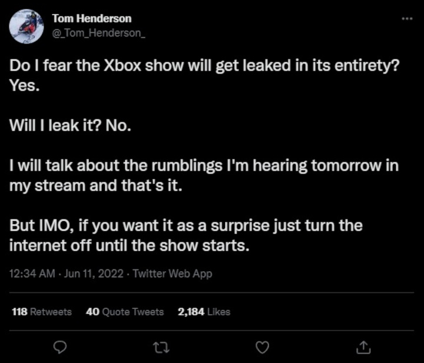Click the "But IMO" surprise sentence
Image resolution: width=424 pixels, height=363 pixels.
[185, 227]
